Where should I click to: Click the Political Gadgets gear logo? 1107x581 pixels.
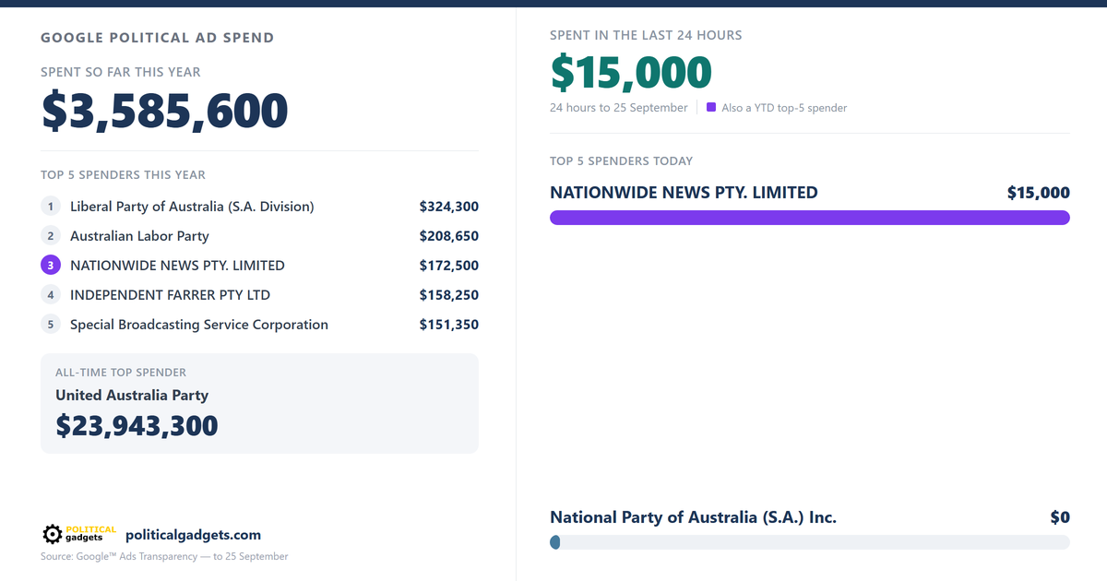pos(79,534)
